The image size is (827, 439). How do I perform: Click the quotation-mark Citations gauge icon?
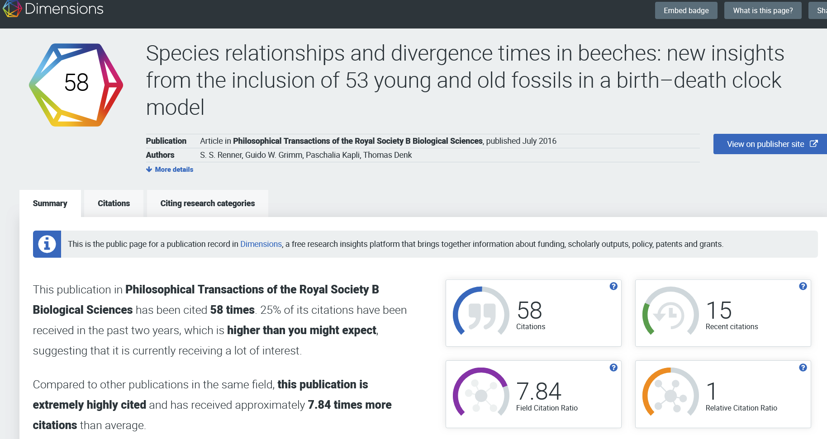(481, 312)
